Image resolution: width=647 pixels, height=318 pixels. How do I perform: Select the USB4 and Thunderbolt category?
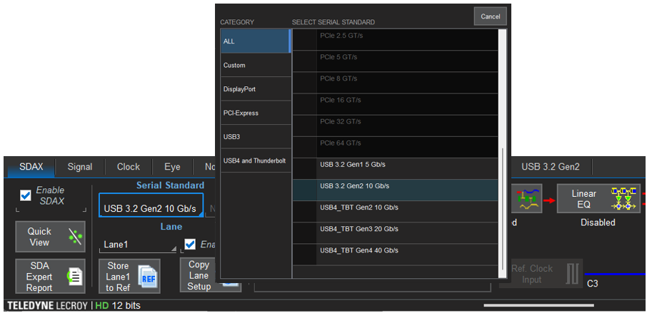(x=256, y=160)
